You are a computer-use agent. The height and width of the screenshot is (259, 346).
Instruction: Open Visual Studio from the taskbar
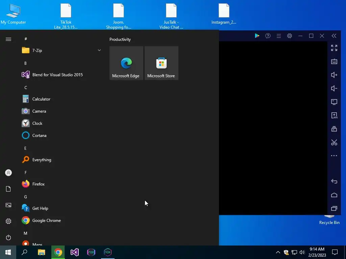point(75,252)
